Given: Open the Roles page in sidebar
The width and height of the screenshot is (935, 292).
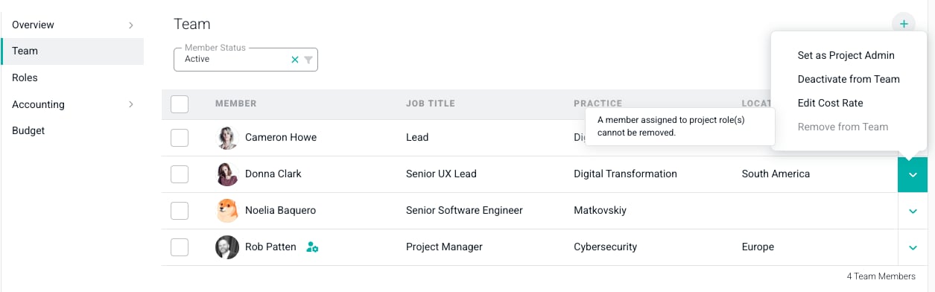Looking at the screenshot, I should click(72, 77).
